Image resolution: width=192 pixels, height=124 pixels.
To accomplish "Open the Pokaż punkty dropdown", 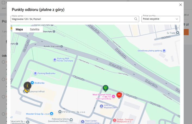I will click(160, 19).
